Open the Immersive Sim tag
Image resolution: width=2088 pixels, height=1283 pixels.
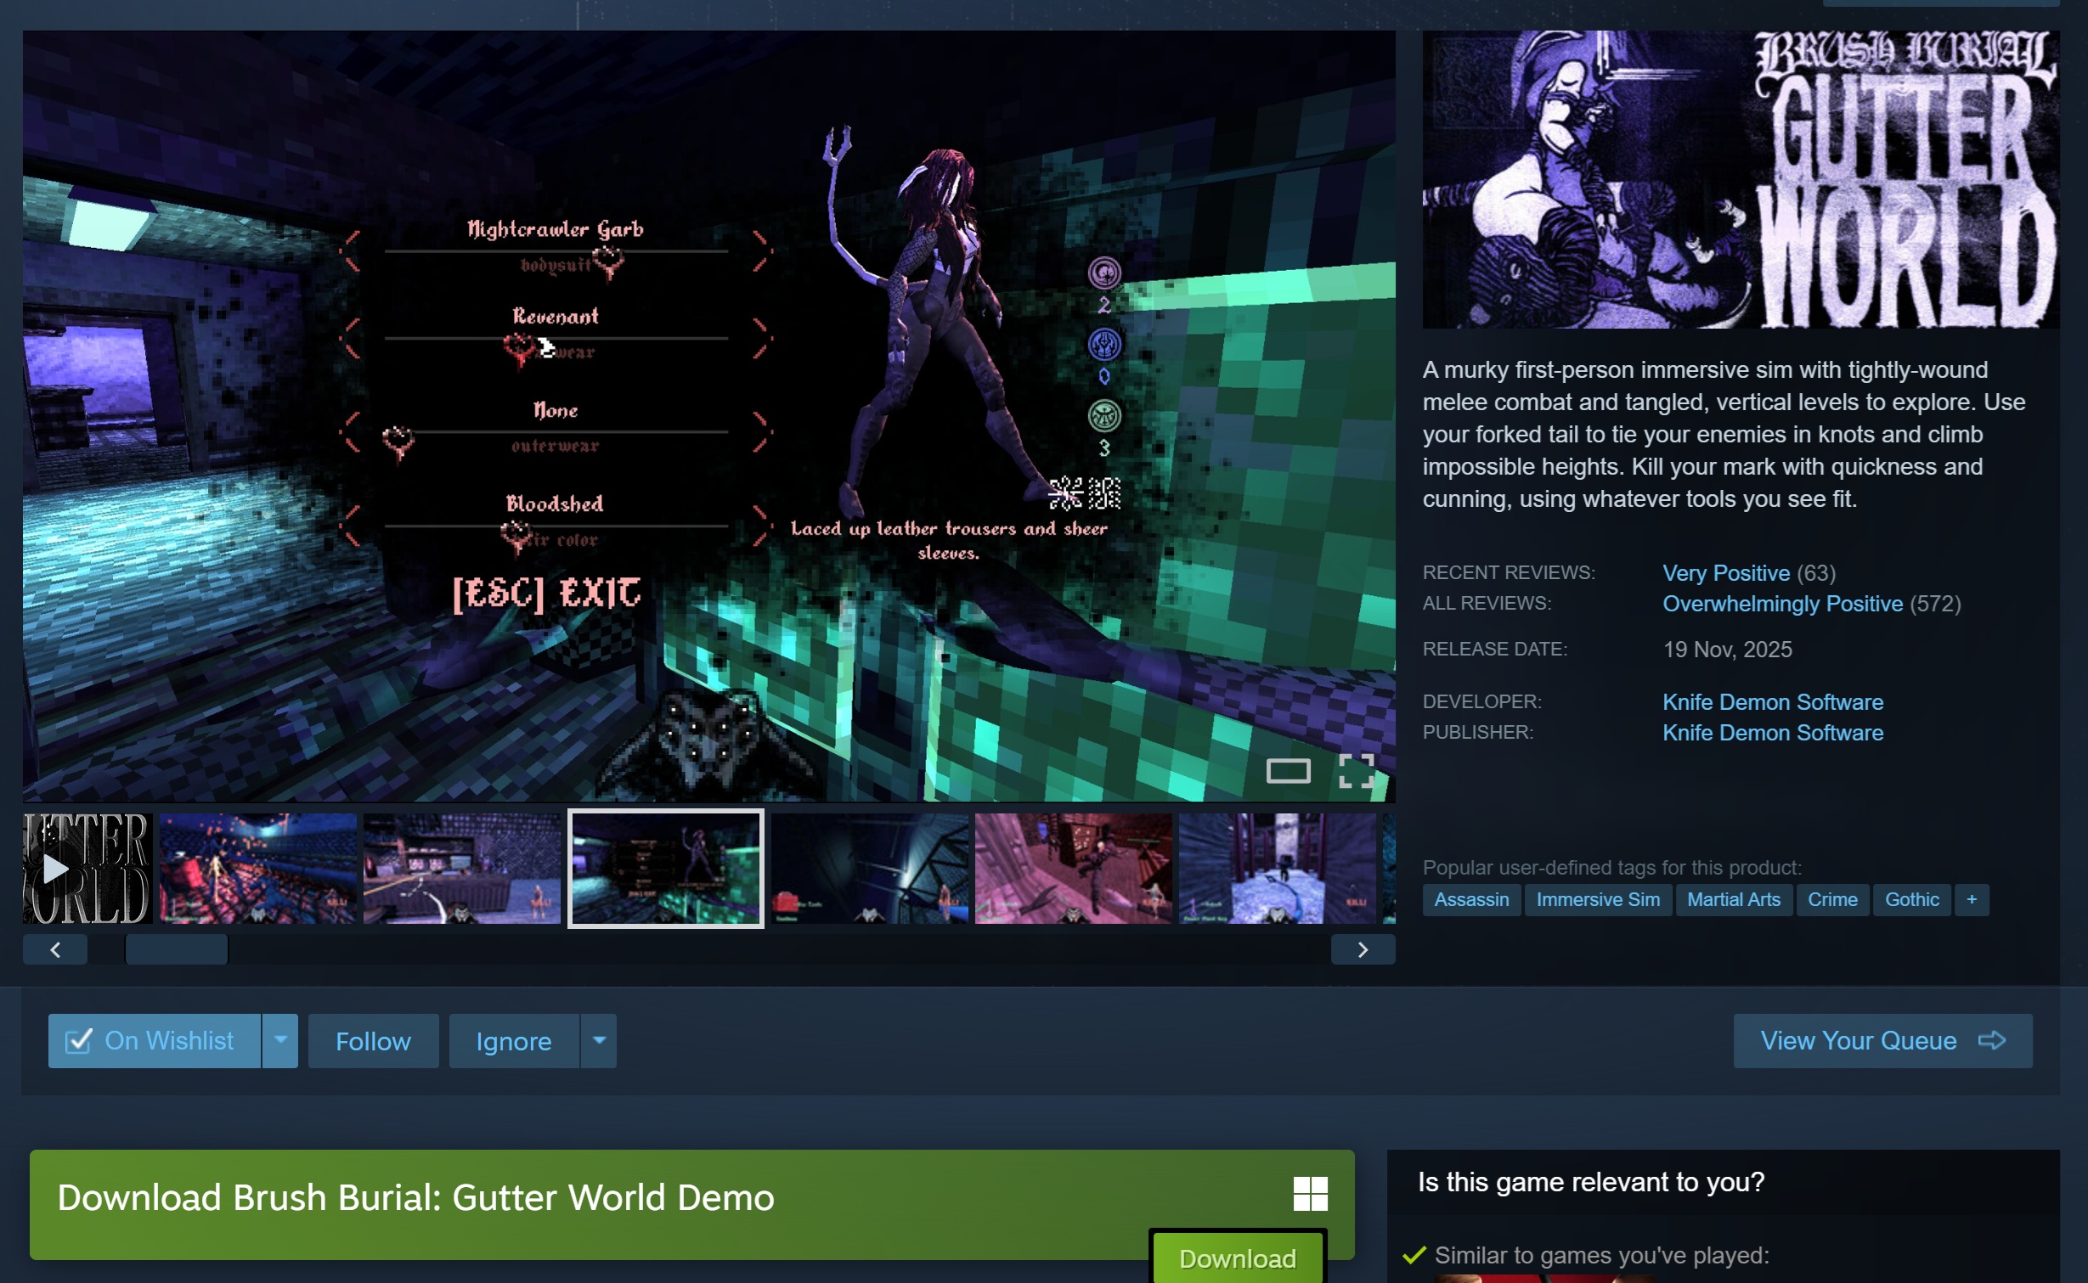pyautogui.click(x=1597, y=899)
